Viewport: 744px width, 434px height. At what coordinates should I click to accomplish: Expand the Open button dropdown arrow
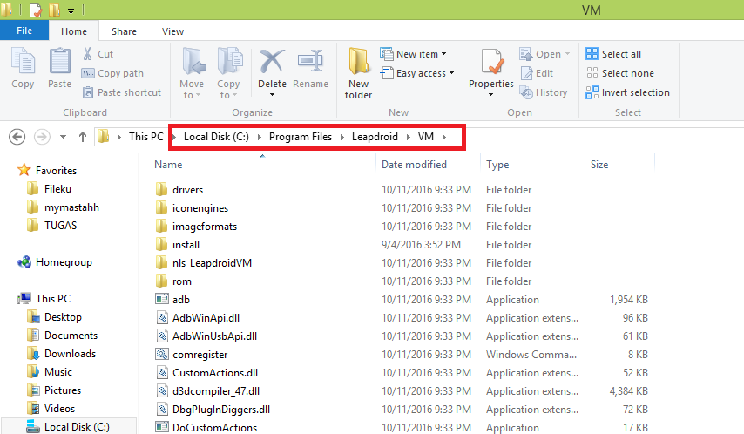tap(567, 54)
